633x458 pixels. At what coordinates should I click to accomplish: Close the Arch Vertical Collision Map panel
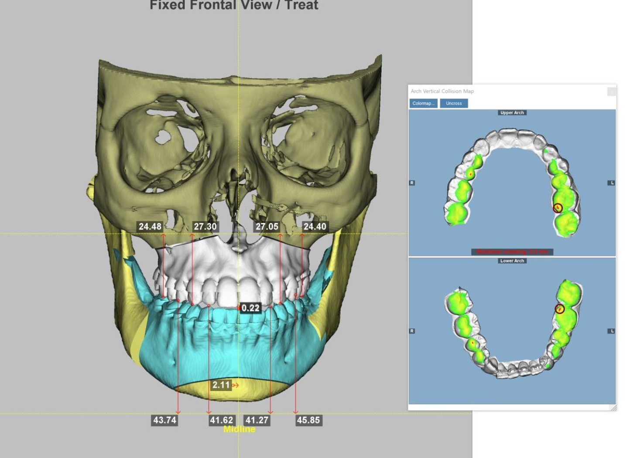point(612,91)
